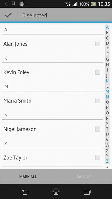Tap the Wi-Fi status icon
Screen dimensions: 112x199
pos(68,4)
